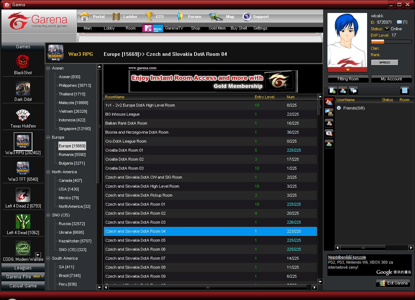
Task: Select the Dark Orbit game icon
Action: (23, 88)
